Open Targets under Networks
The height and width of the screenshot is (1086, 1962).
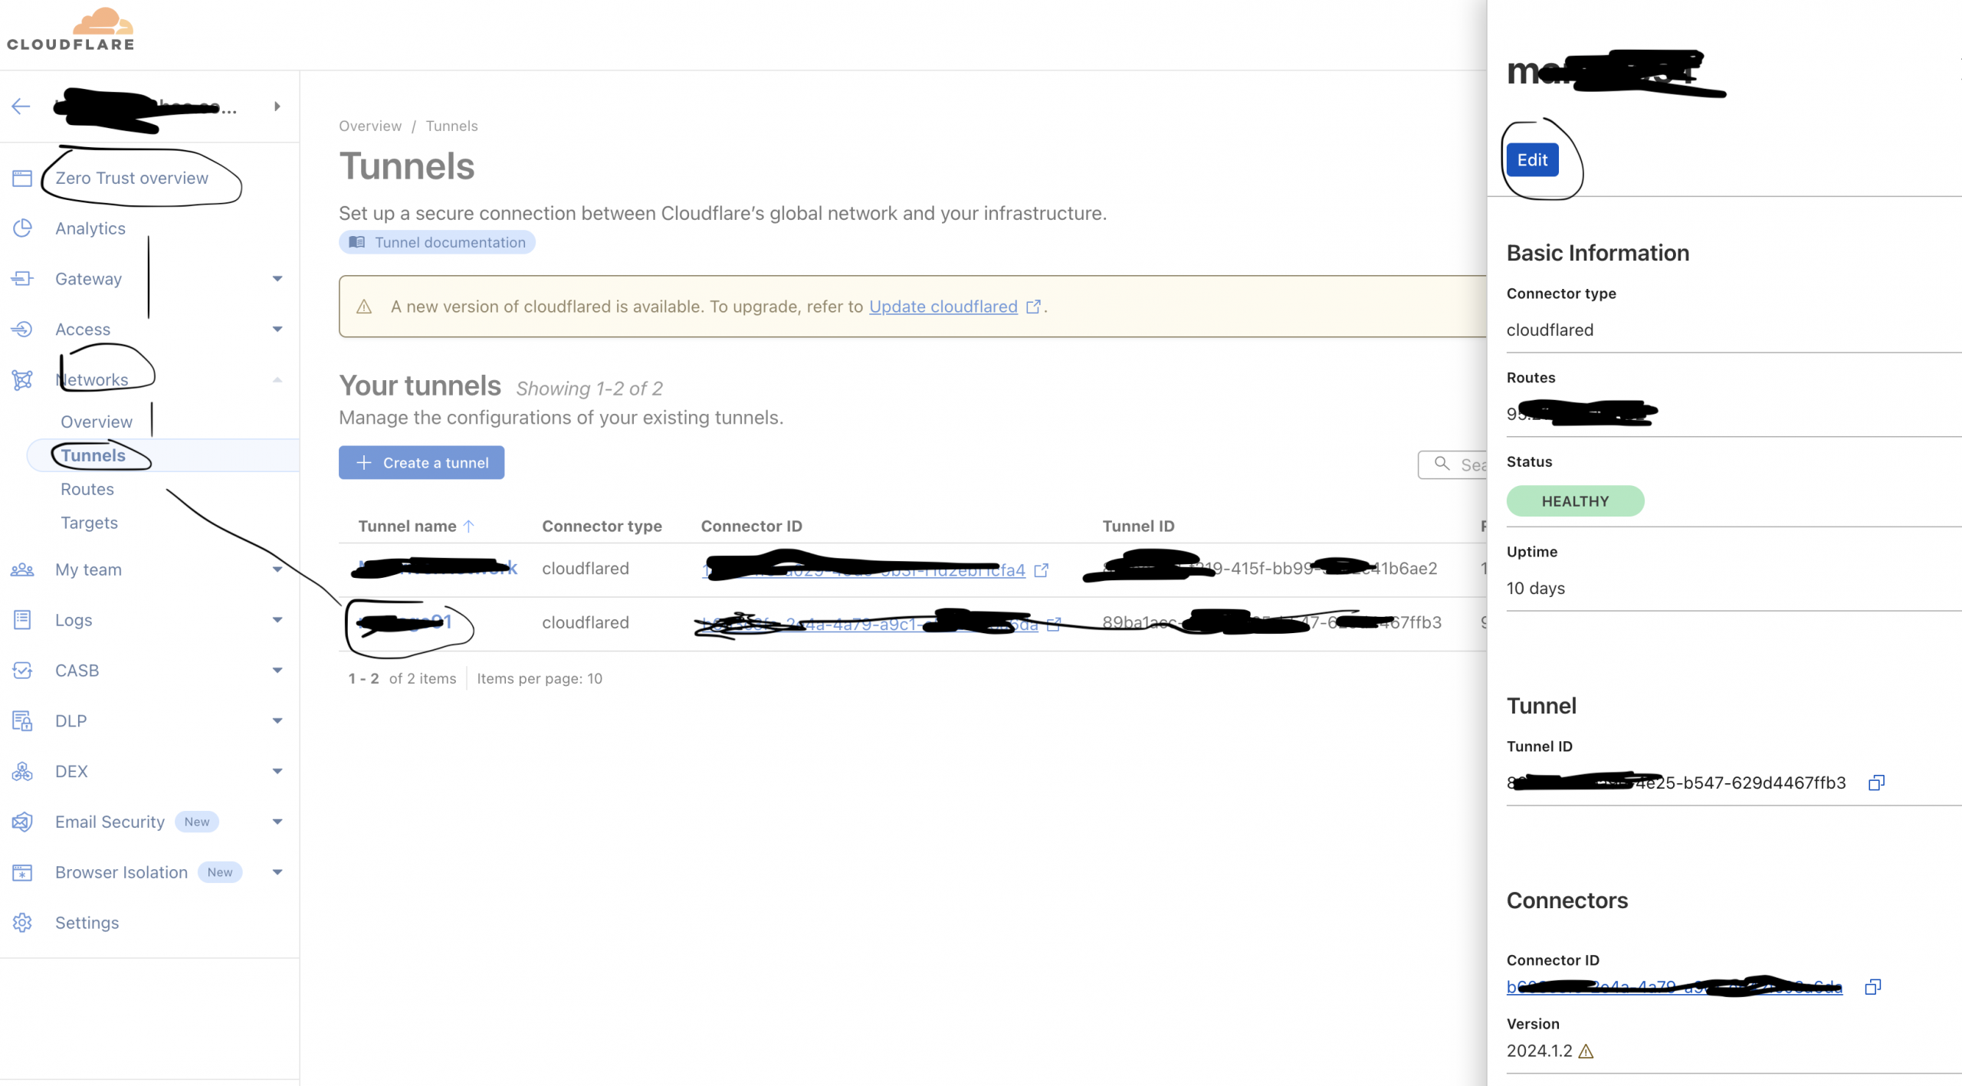click(x=90, y=523)
